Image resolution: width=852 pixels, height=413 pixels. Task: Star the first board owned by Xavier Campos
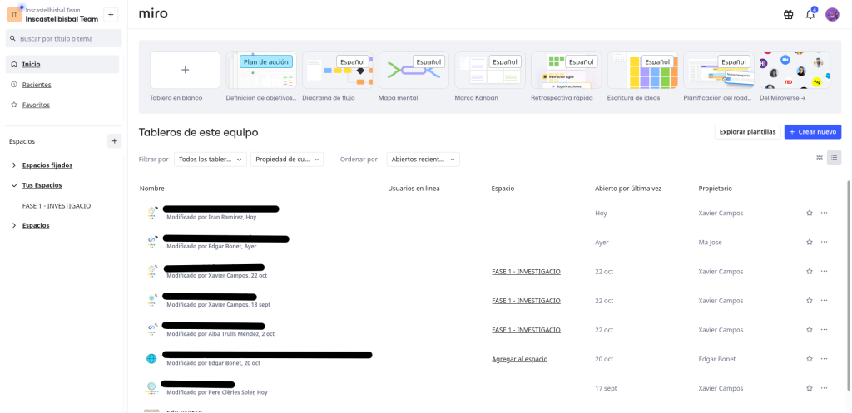pos(809,213)
